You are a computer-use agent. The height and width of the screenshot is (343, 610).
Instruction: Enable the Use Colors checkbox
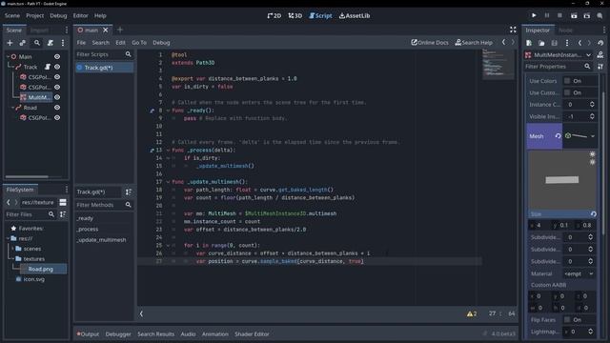(567, 81)
